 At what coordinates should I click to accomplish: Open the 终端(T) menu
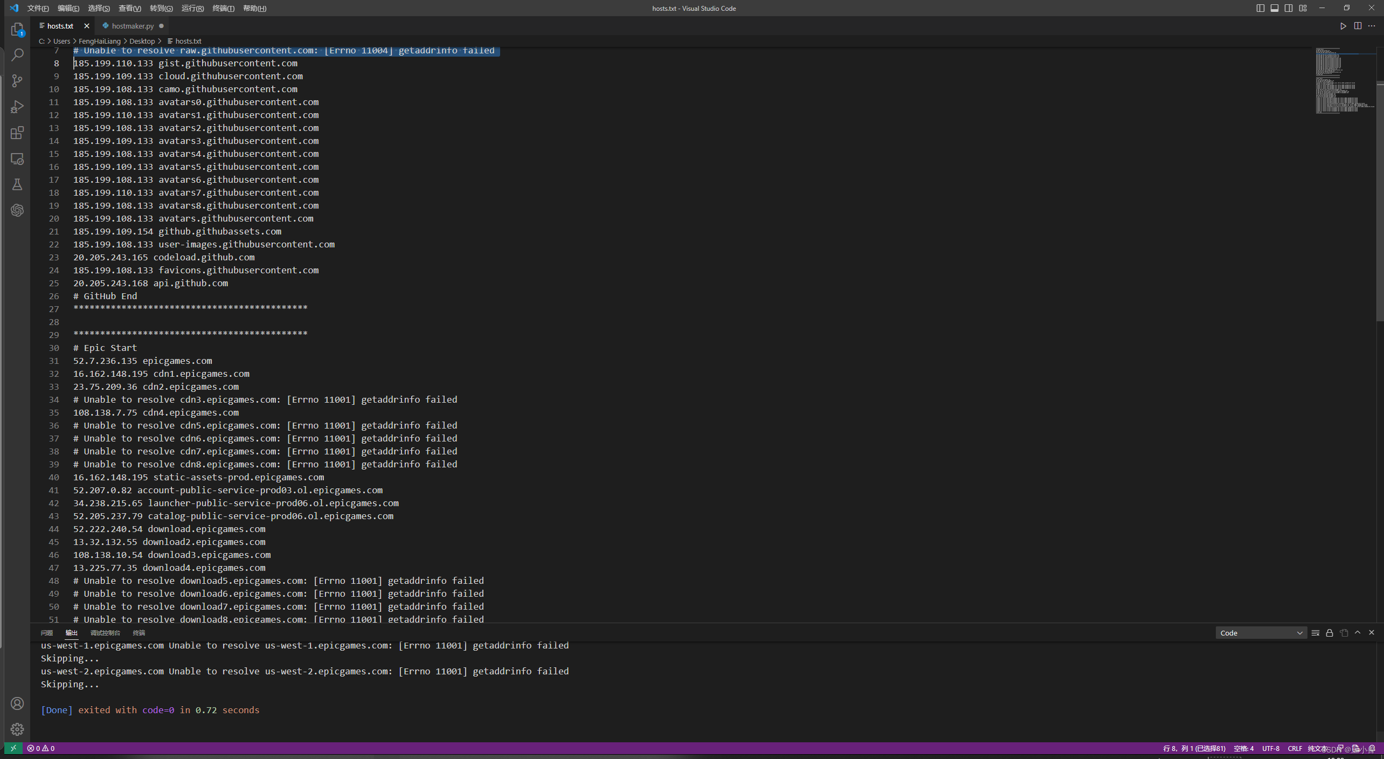pyautogui.click(x=223, y=8)
